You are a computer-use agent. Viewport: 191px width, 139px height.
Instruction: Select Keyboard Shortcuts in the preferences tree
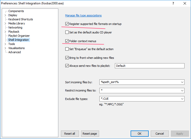coord(21,19)
